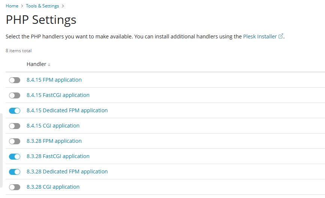Open 8.3.28 FPM application link
The height and width of the screenshot is (198, 325).
tap(54, 141)
